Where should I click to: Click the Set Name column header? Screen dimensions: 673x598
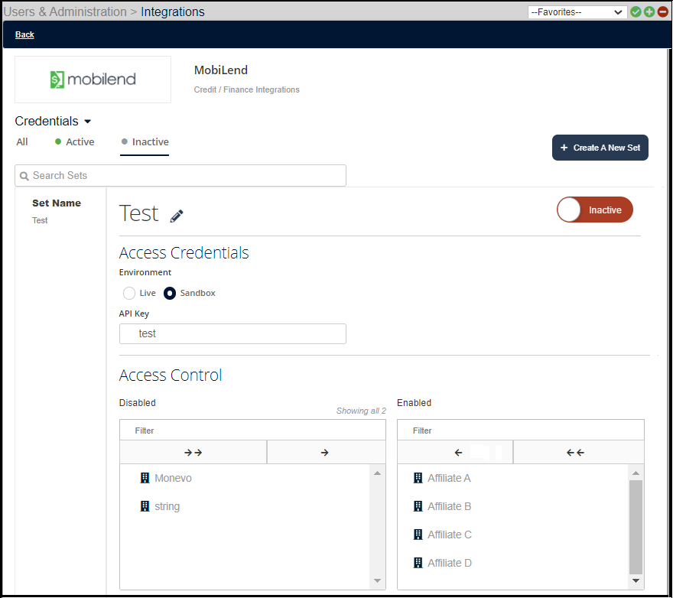[57, 203]
